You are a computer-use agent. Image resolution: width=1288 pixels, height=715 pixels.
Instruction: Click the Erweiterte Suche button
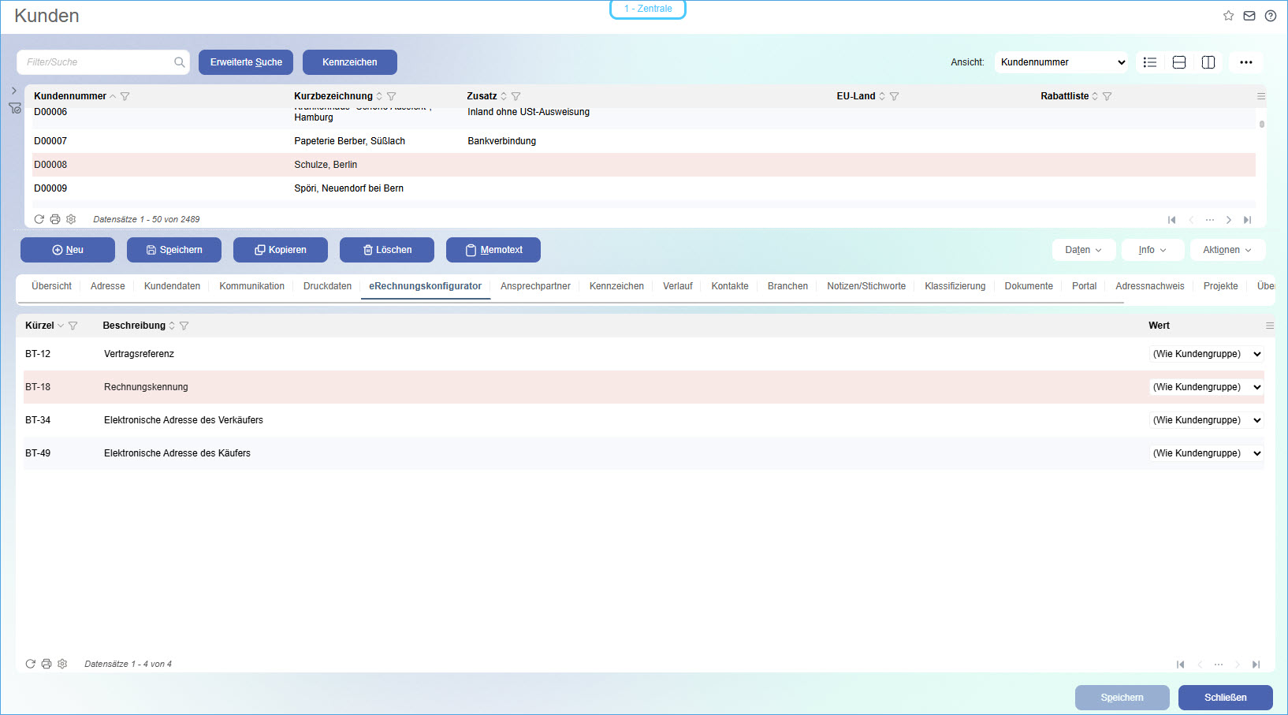[246, 62]
